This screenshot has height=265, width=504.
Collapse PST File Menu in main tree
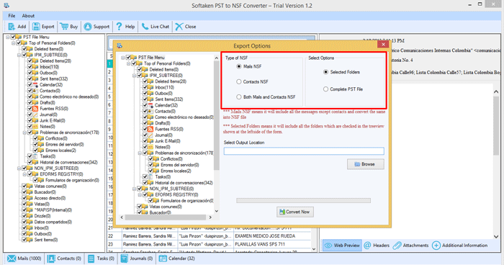pos(8,37)
